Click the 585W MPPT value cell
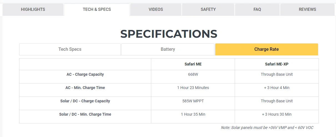This screenshot has width=336, height=137. (x=193, y=101)
